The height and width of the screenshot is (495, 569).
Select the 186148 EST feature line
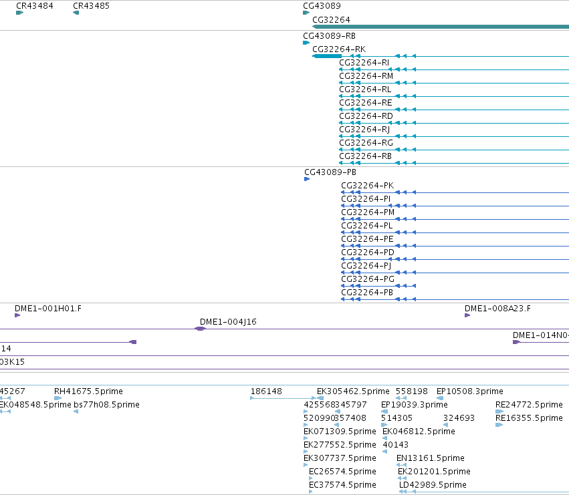(x=283, y=398)
